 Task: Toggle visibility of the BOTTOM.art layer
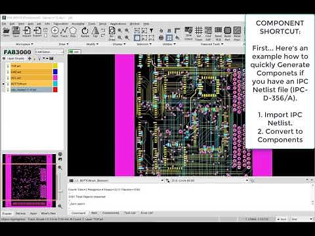tap(8, 83)
